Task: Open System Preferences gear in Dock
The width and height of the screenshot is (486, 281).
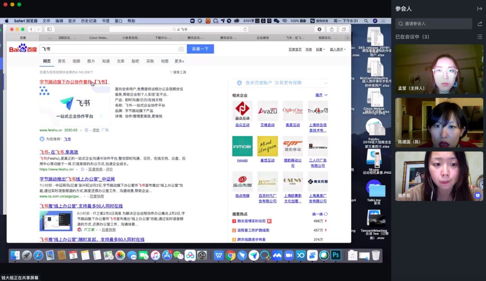Action: (202, 255)
